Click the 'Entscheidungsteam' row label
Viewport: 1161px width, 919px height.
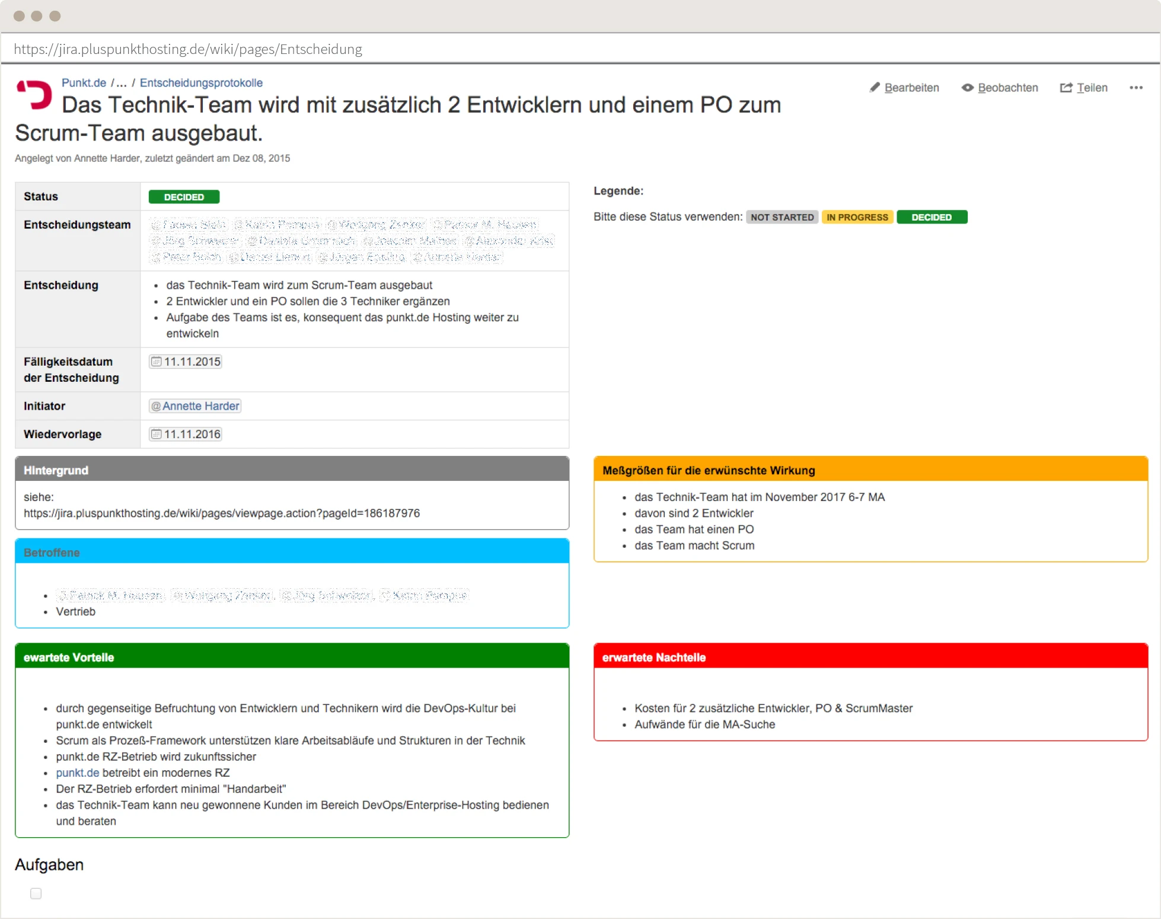[x=77, y=225]
